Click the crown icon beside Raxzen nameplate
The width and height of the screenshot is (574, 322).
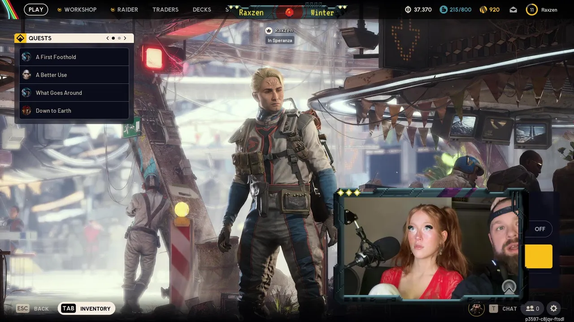click(269, 30)
